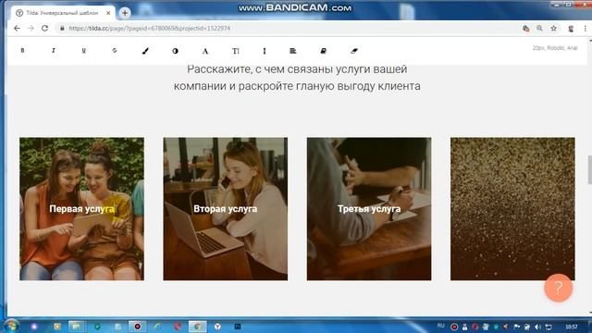The height and width of the screenshot is (333, 592).
Task: Click the 'Первая услуга' title text
Action: [x=82, y=209]
